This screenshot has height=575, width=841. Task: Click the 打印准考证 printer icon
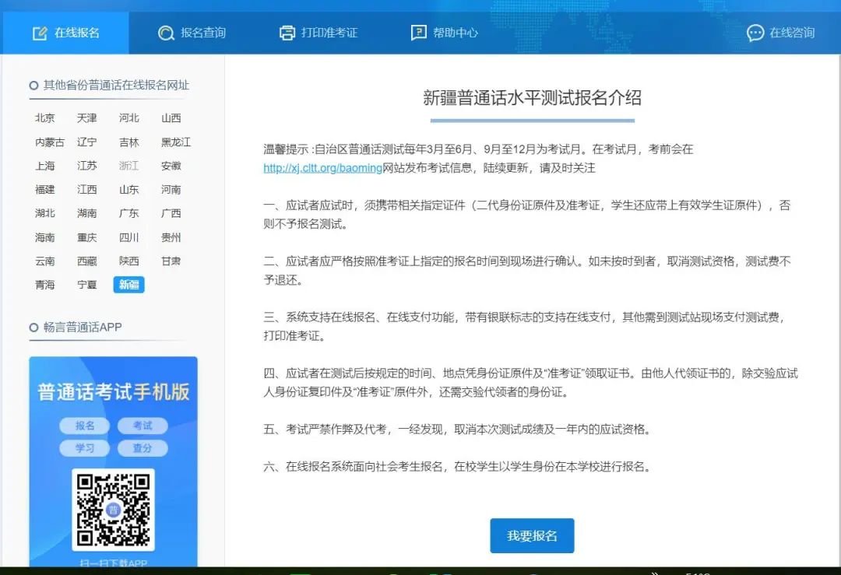(287, 33)
